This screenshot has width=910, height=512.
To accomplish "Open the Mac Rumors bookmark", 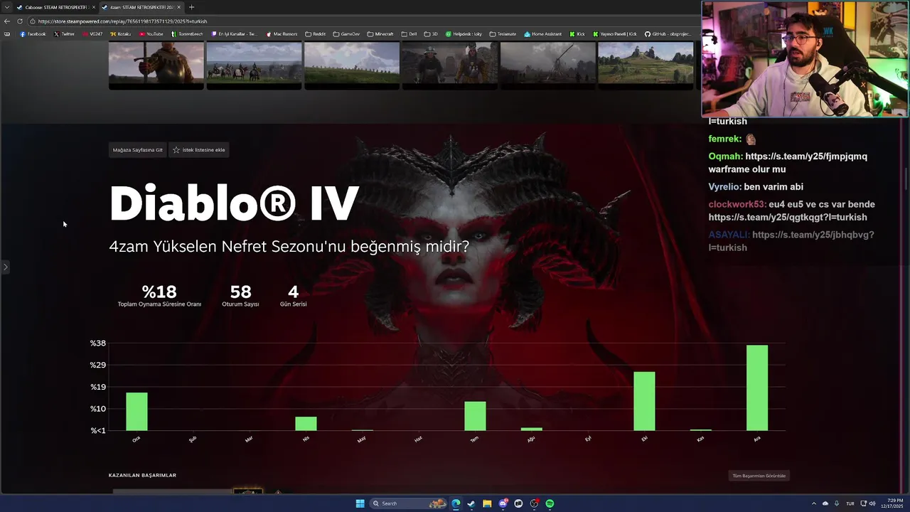I will coord(282,34).
